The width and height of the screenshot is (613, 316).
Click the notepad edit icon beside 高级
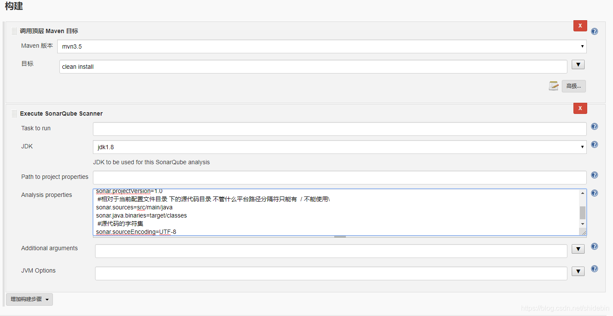click(x=554, y=86)
